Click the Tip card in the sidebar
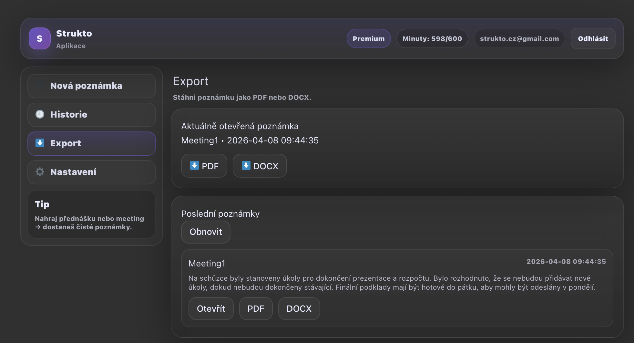Viewport: 634px width, 343px height. [x=92, y=214]
